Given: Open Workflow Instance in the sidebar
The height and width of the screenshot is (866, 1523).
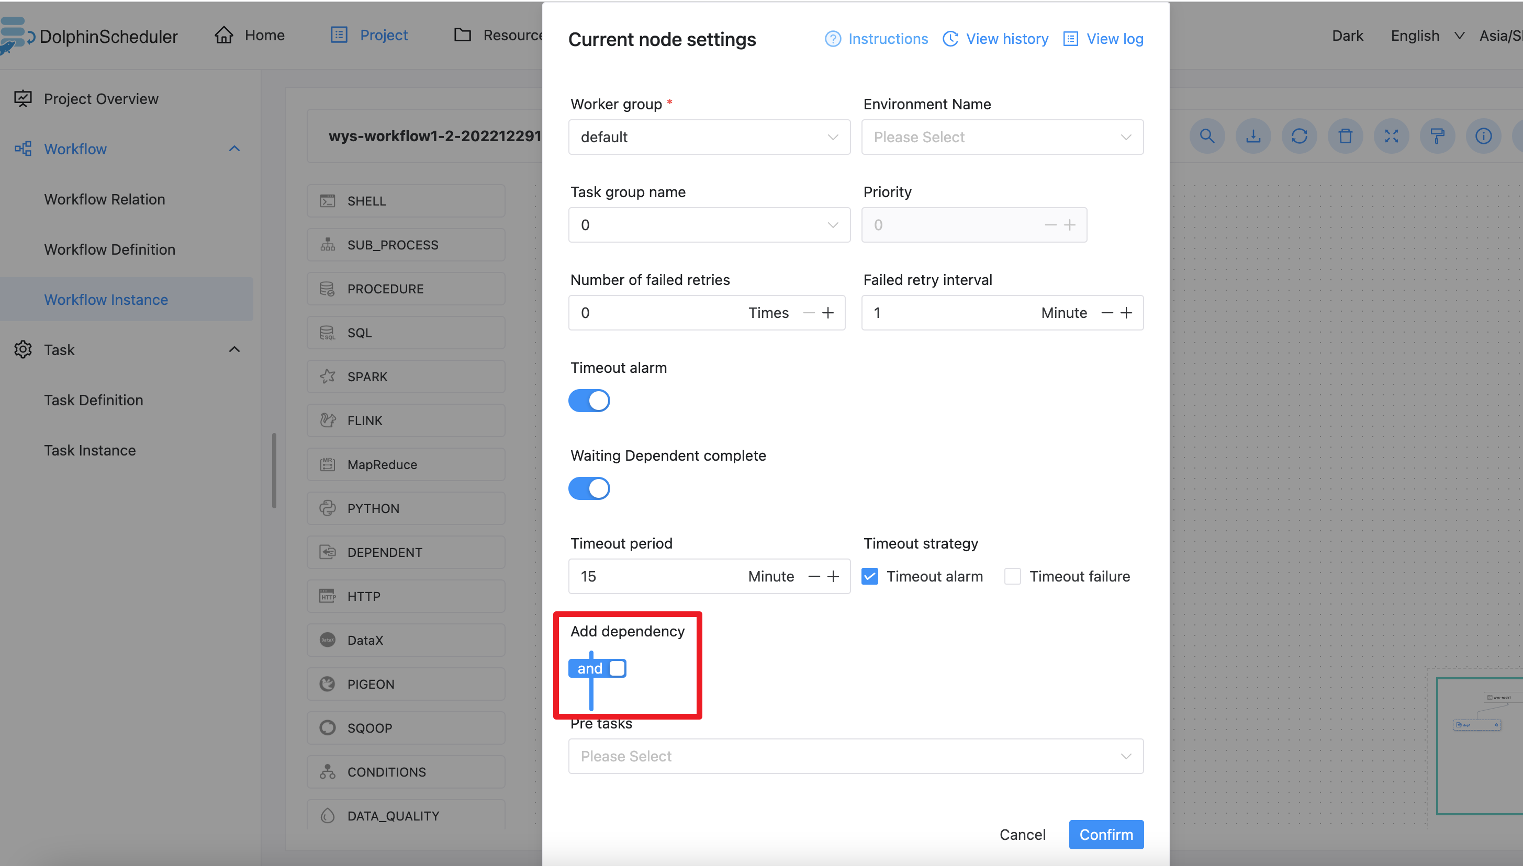Looking at the screenshot, I should pyautogui.click(x=106, y=299).
